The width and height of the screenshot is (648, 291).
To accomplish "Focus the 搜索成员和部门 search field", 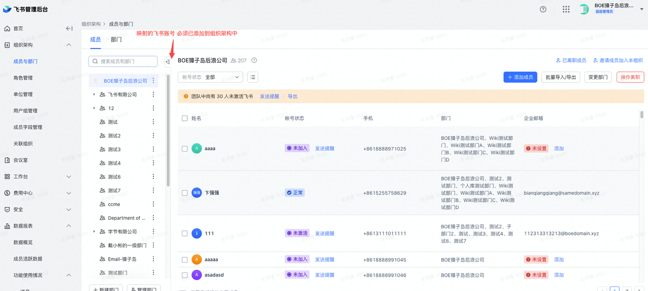I will tap(123, 61).
